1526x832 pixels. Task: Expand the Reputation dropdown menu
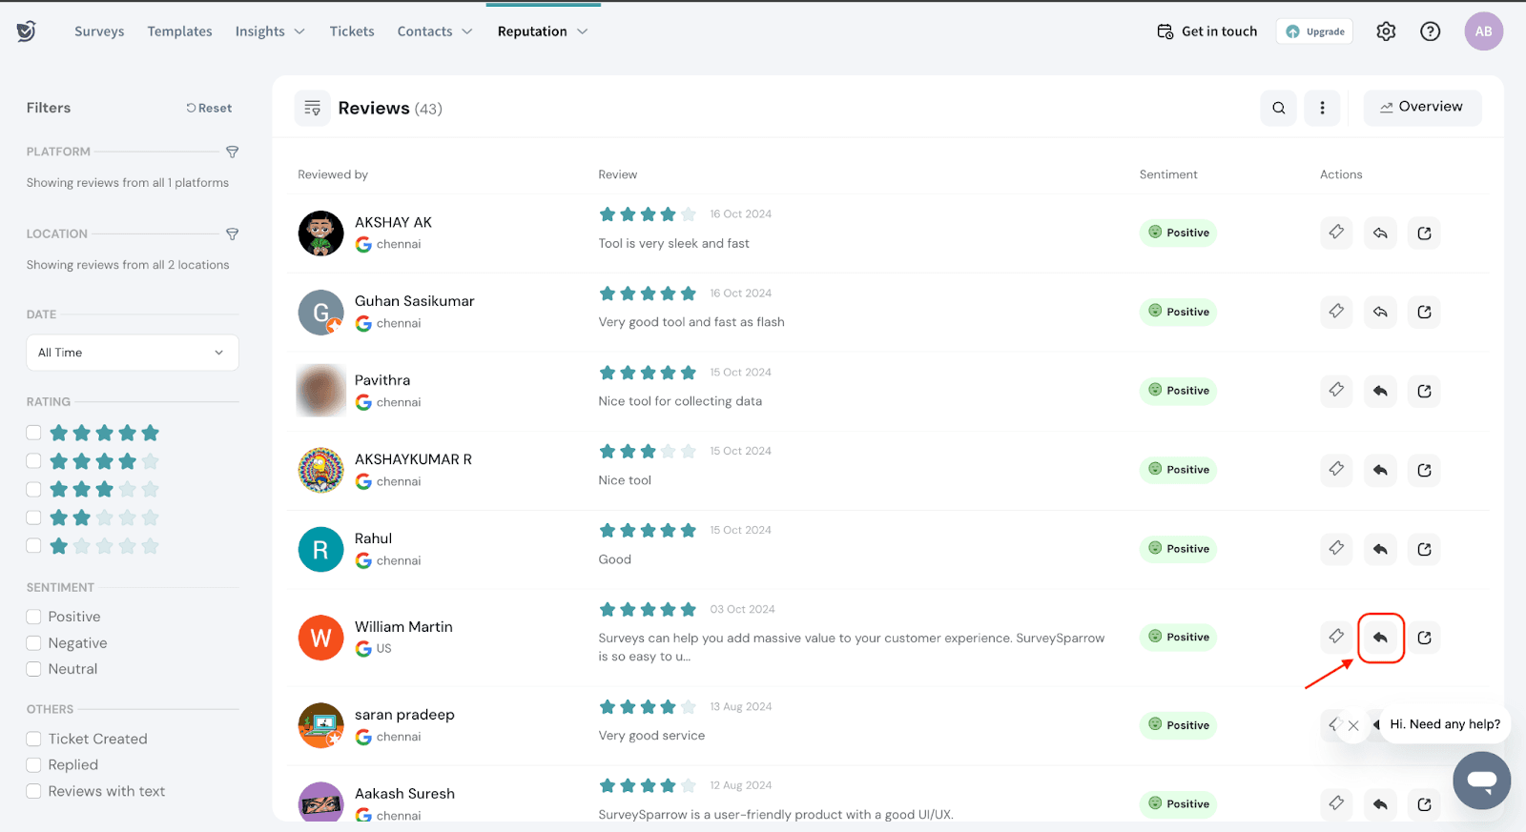coord(542,31)
